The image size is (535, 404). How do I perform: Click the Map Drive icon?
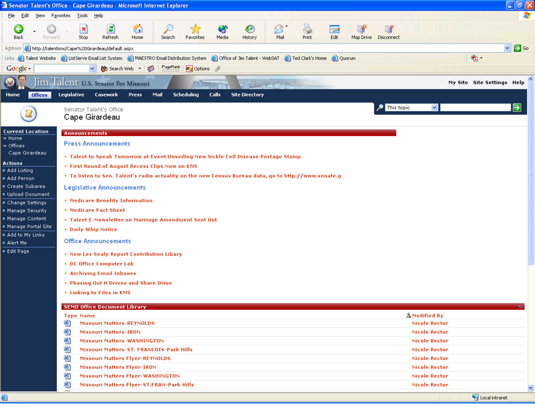(361, 29)
